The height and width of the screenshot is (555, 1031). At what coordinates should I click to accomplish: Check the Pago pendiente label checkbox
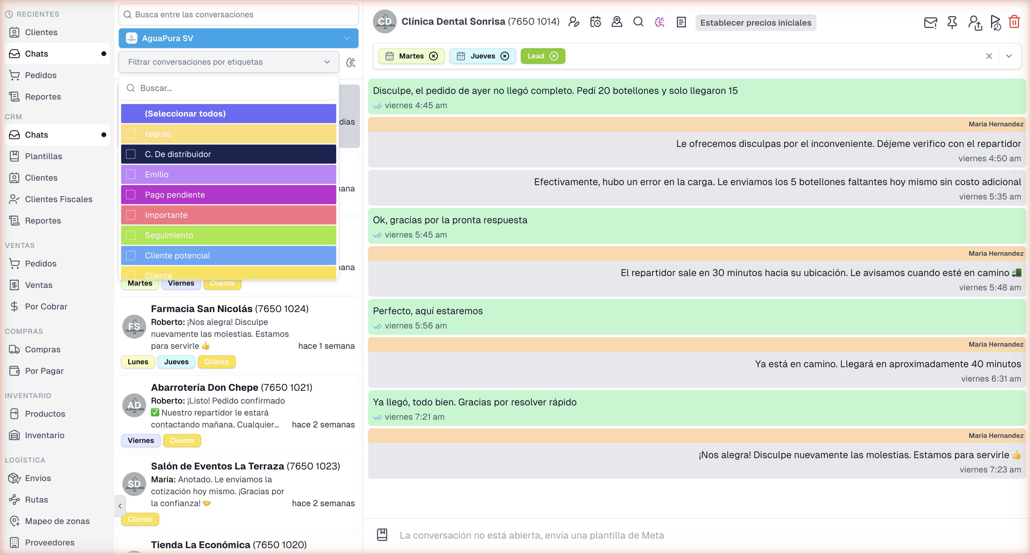coord(130,195)
